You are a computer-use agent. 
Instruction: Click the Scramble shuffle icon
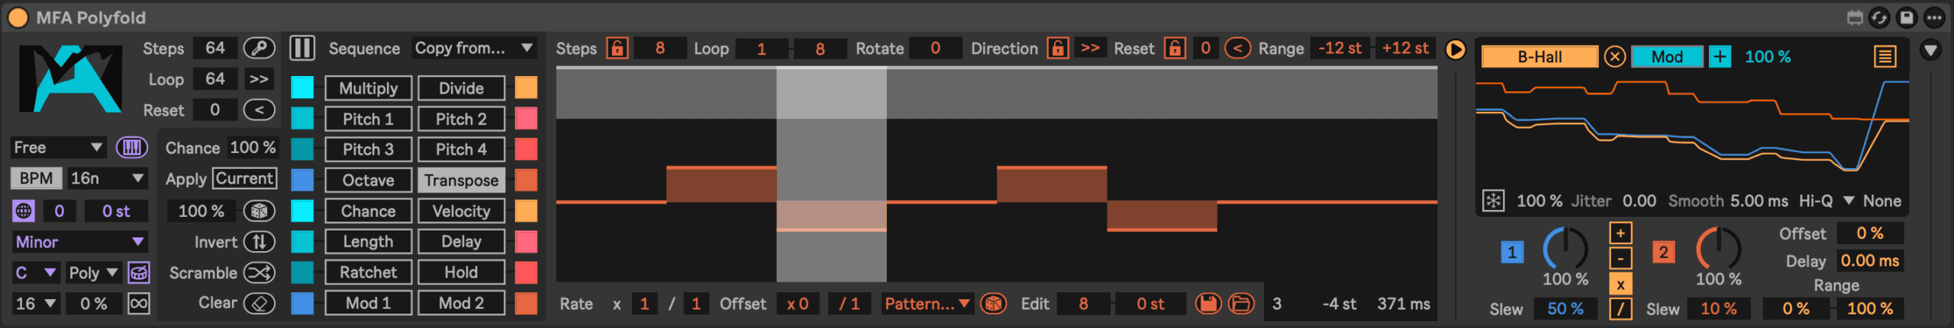click(x=260, y=272)
